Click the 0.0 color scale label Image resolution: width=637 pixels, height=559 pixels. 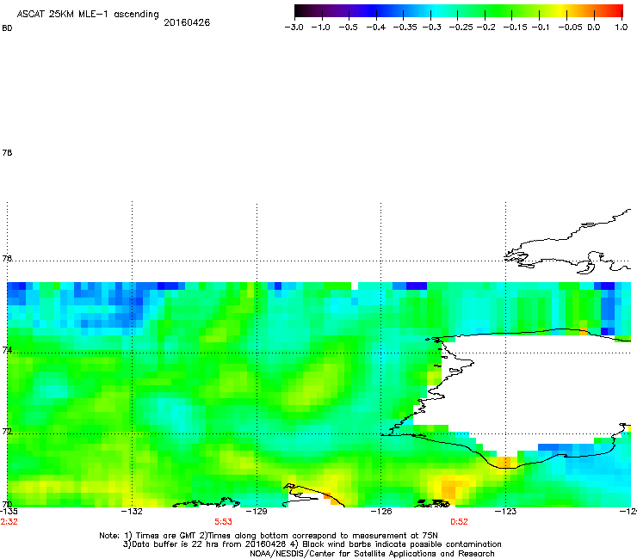(x=594, y=28)
